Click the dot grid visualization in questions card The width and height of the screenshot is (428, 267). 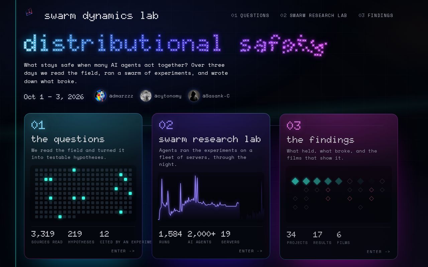tap(83, 194)
